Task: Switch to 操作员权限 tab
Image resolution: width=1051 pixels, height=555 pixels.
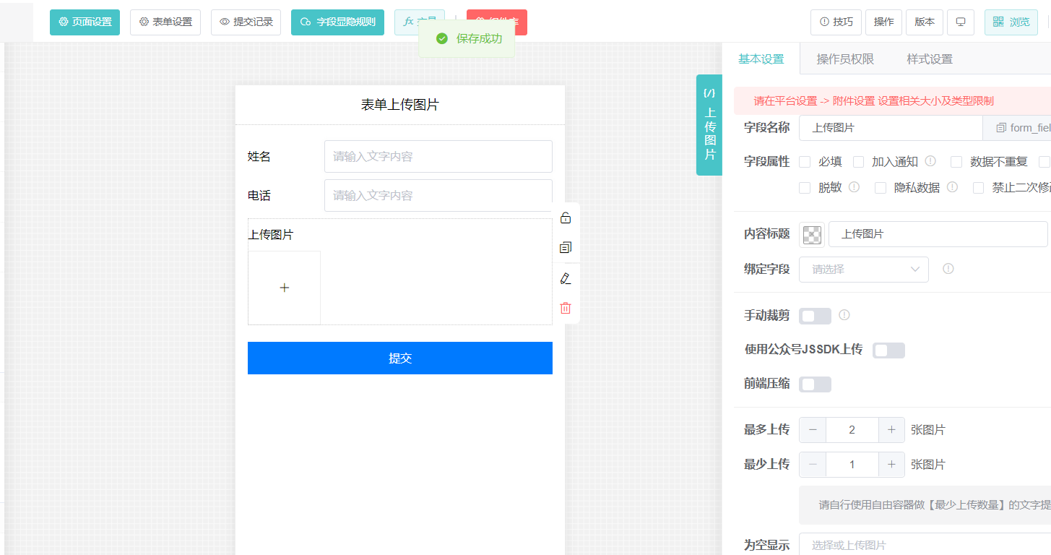Action: coord(845,59)
